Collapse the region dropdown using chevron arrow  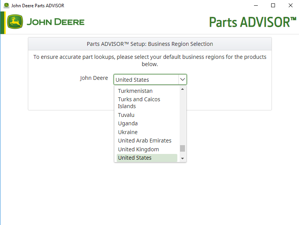[x=183, y=79]
